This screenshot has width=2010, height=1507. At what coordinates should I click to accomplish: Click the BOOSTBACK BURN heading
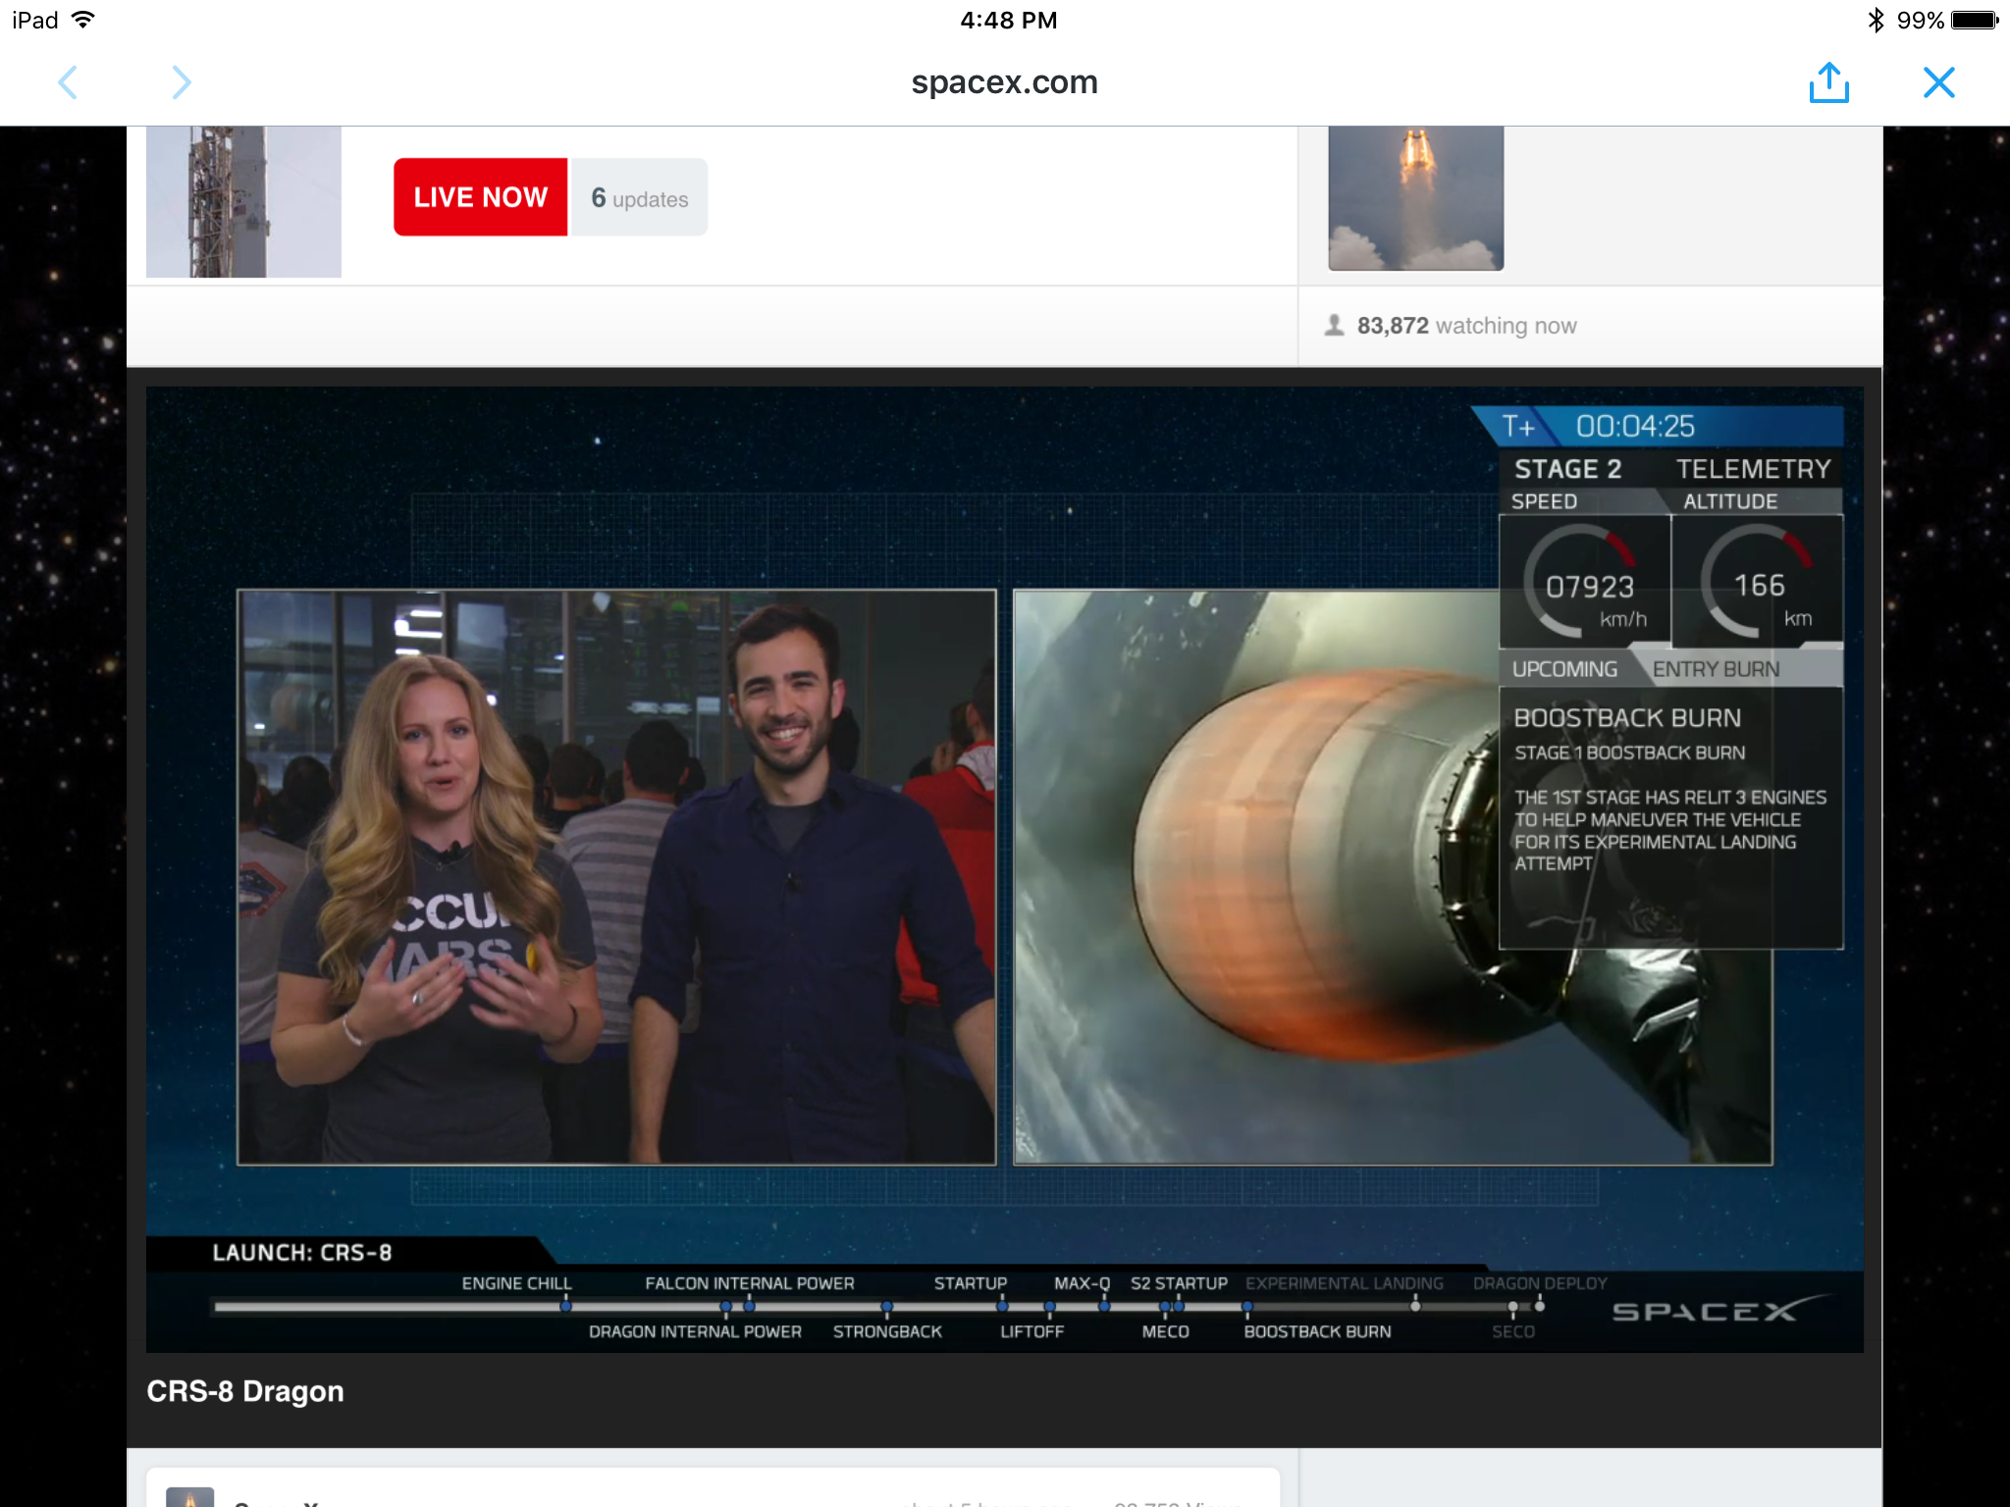(1627, 718)
